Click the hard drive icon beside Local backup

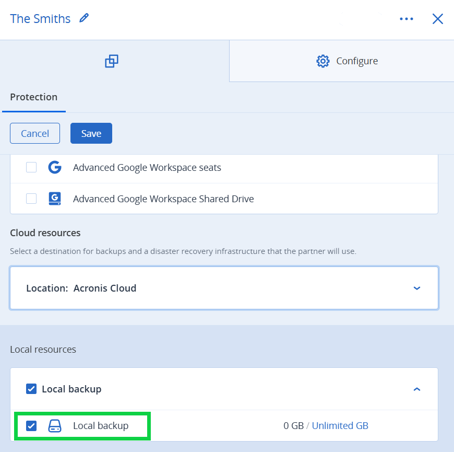coord(55,426)
